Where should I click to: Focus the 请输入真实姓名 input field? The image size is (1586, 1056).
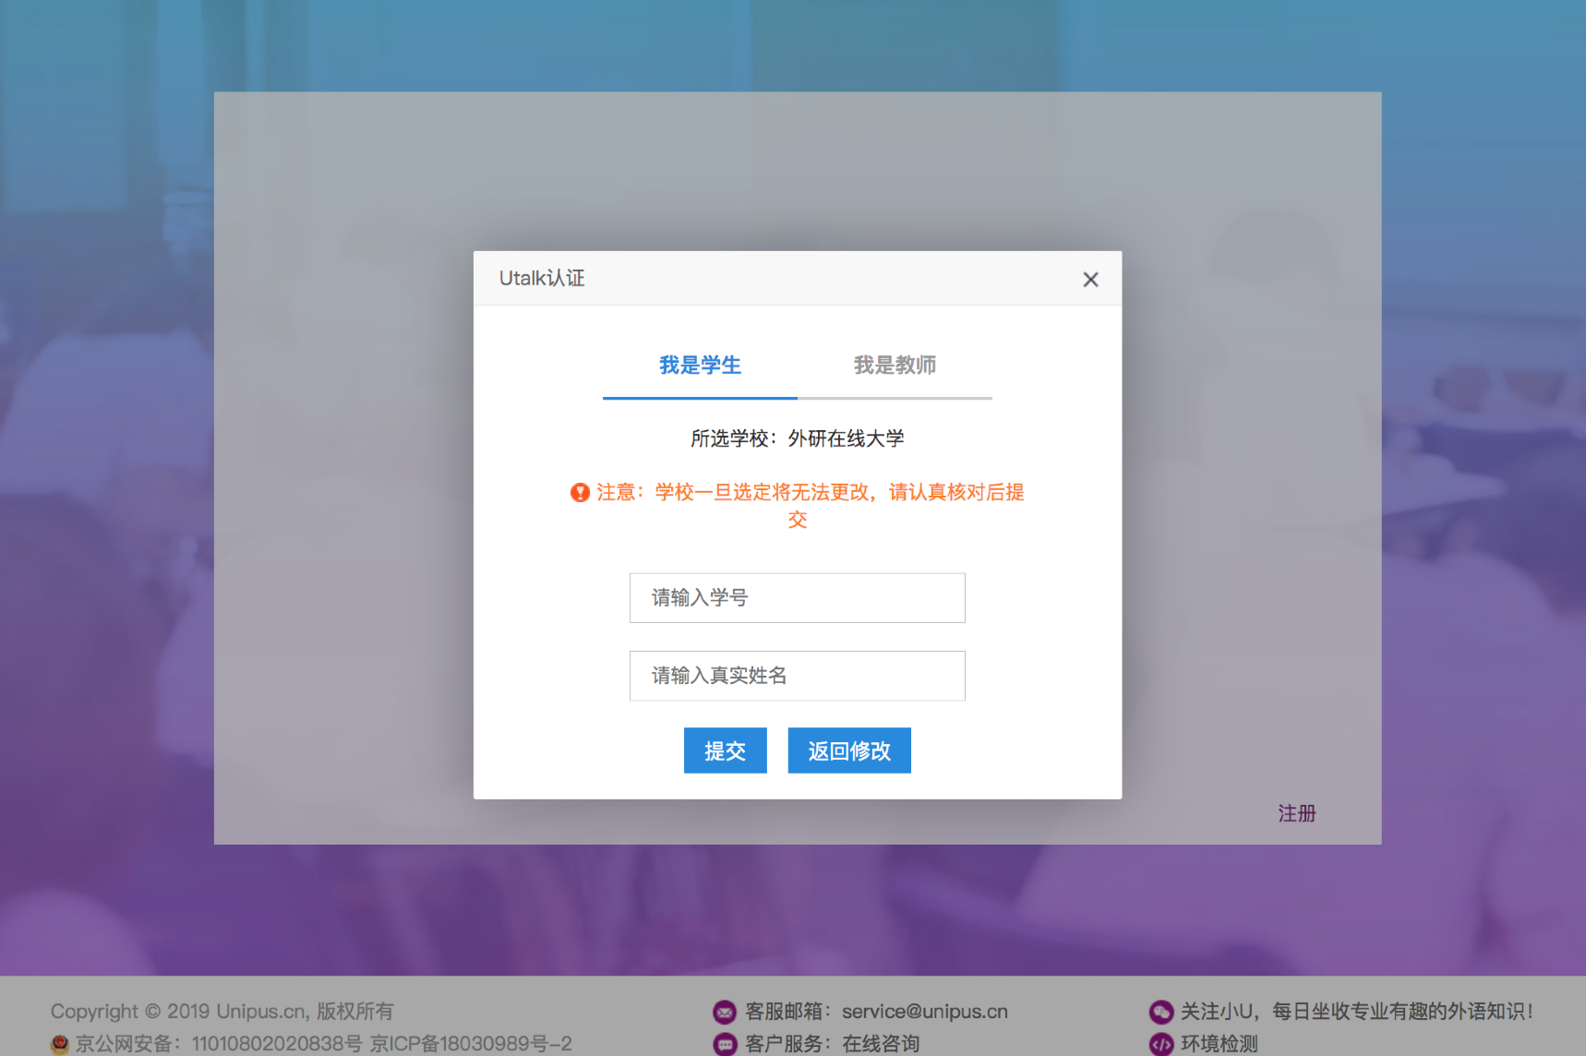(797, 676)
